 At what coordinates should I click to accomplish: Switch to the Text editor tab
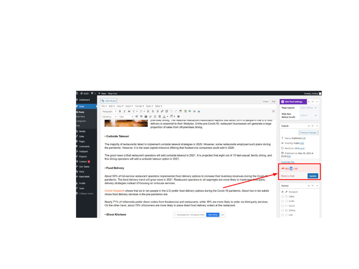click(273, 102)
